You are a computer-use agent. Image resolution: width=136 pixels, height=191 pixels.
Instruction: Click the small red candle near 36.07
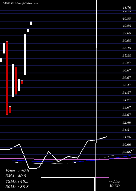pyautogui.click(x=22, y=82)
